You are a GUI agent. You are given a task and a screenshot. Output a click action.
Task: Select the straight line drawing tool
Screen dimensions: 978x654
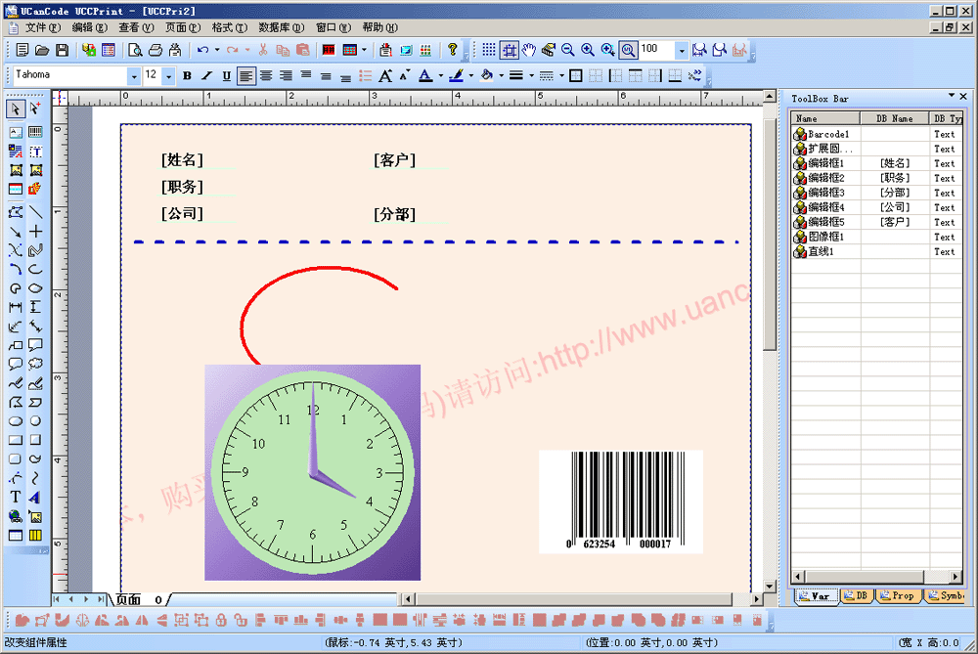(x=36, y=211)
